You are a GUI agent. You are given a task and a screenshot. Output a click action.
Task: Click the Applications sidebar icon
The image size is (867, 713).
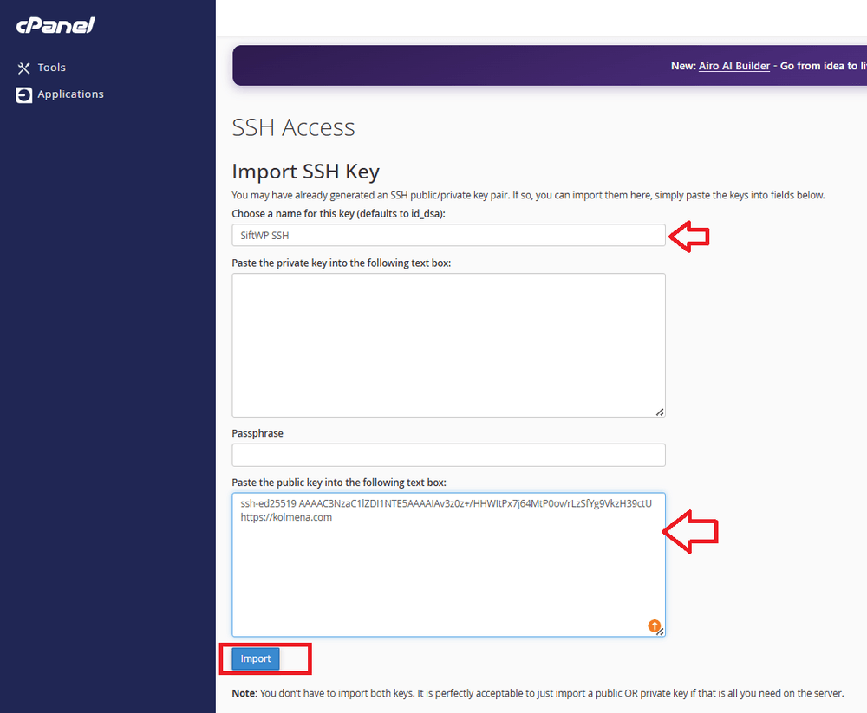(x=23, y=95)
